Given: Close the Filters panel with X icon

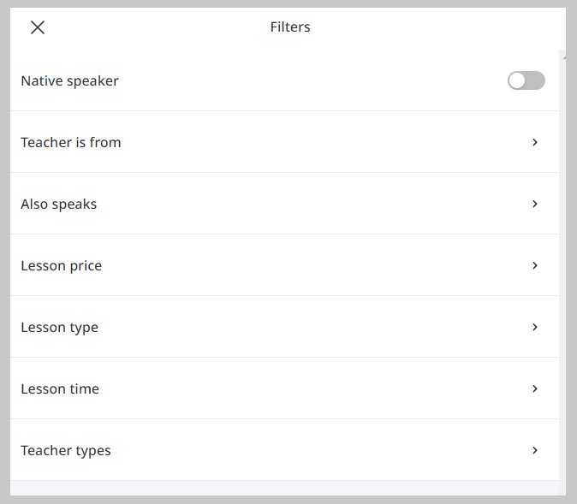Looking at the screenshot, I should coord(38,27).
